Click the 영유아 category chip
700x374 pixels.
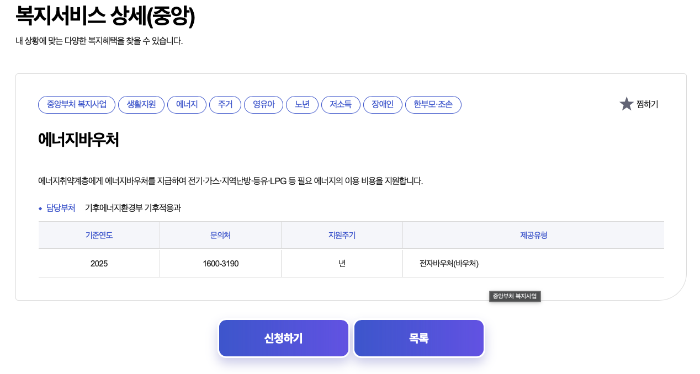263,105
